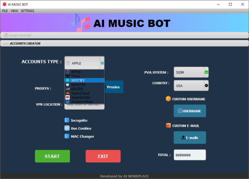The image size is (249, 179).
Task: Click the Apple Music icon in list
Action: [68, 72]
